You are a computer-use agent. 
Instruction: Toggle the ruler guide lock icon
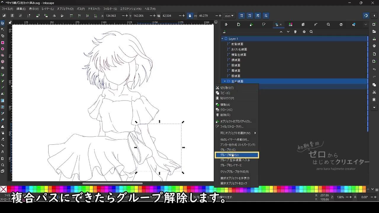click(10, 22)
